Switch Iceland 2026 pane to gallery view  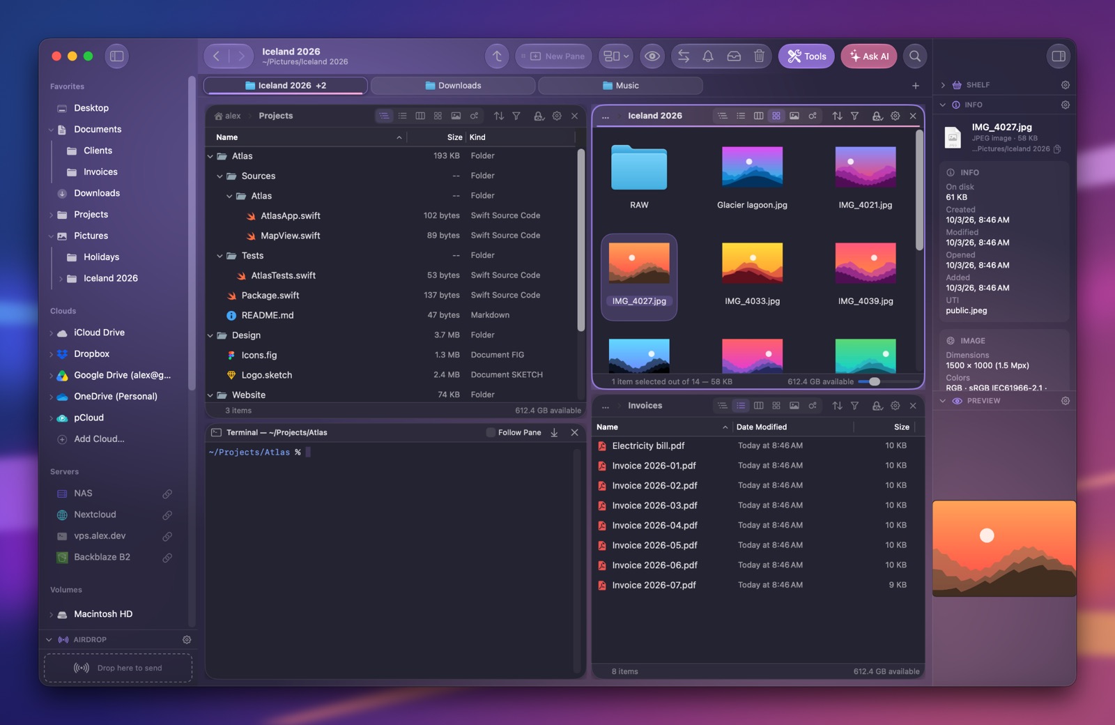point(794,116)
